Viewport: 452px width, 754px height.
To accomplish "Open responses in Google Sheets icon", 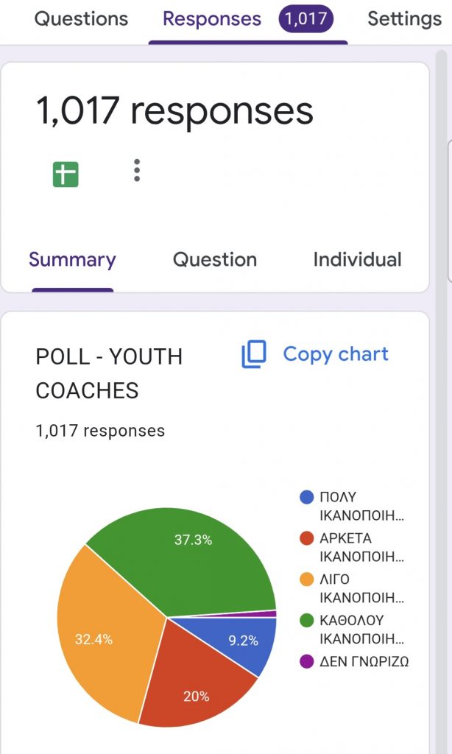I will [x=66, y=175].
